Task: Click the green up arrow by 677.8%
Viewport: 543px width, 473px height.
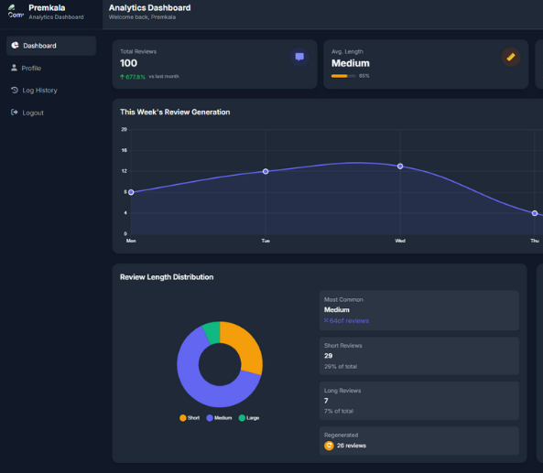Action: click(x=123, y=77)
